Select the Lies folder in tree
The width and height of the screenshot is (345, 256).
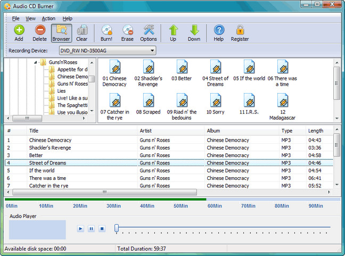pyautogui.click(x=62, y=91)
